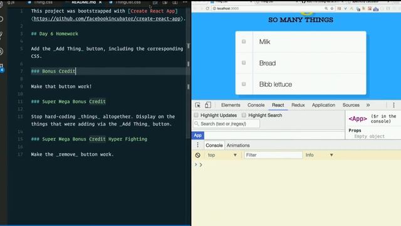Select the Animations tab in the drawer
The image size is (401, 226).
pyautogui.click(x=238, y=145)
